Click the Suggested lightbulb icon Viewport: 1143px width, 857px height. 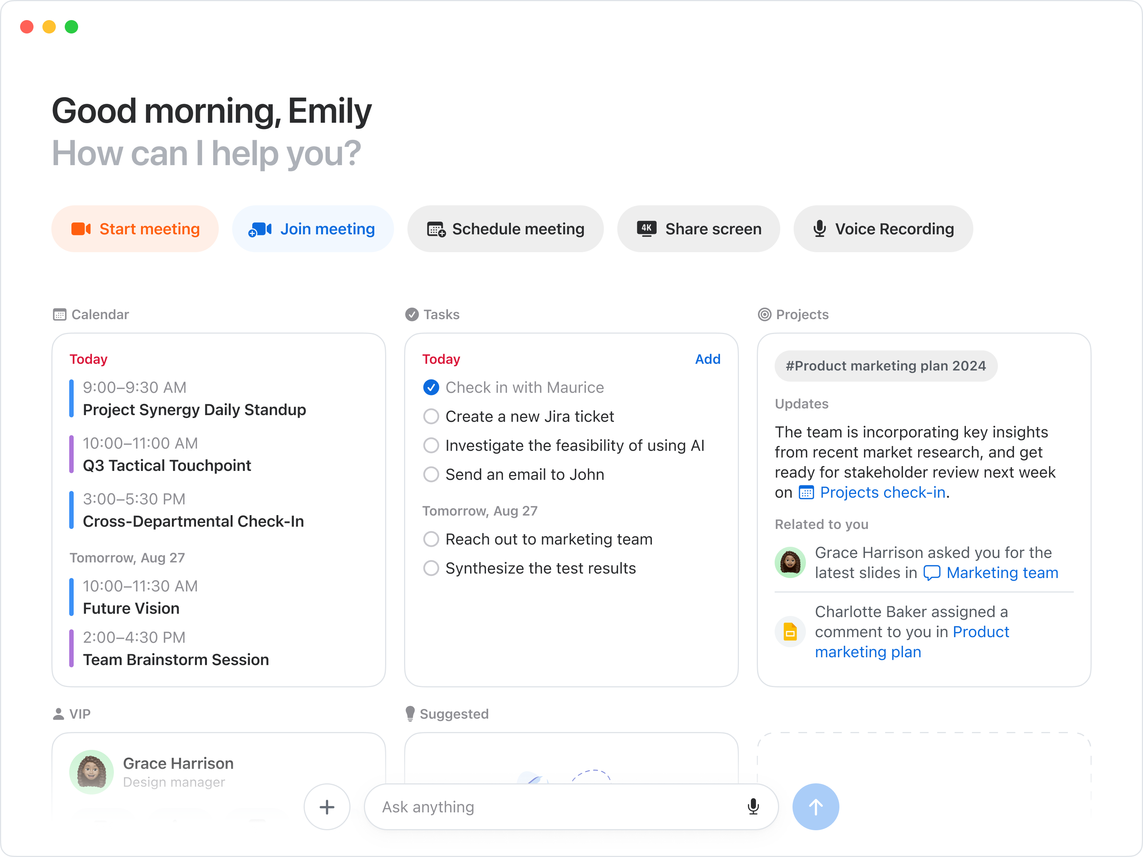point(411,713)
